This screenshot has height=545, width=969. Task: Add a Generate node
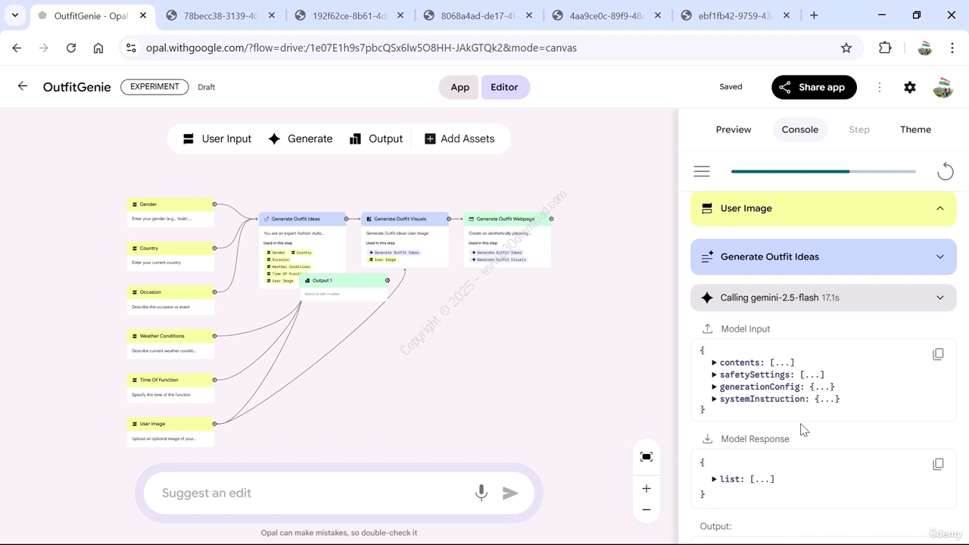301,139
